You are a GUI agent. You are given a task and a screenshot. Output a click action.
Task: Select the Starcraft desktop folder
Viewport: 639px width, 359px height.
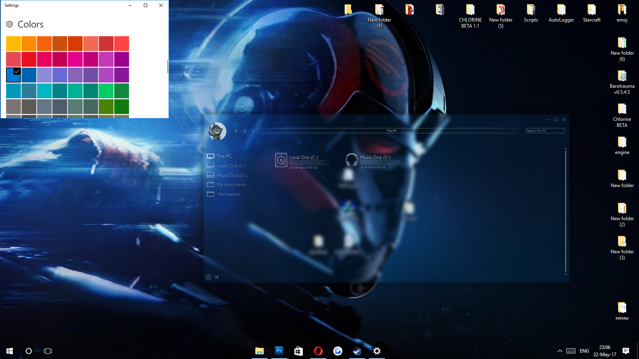(x=591, y=13)
